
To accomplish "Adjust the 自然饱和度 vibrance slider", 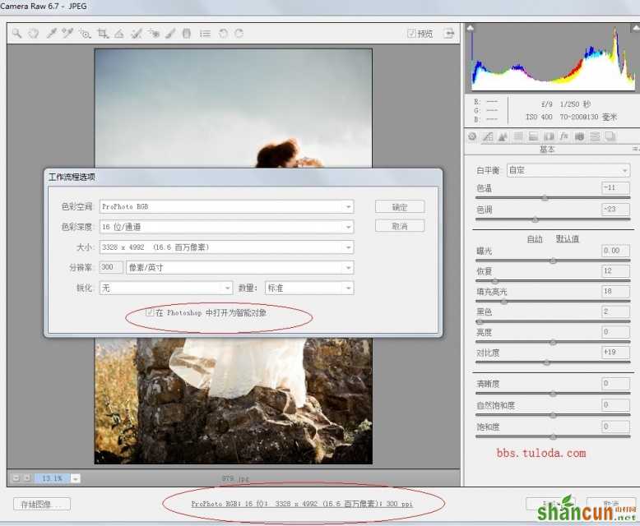I will click(x=553, y=415).
